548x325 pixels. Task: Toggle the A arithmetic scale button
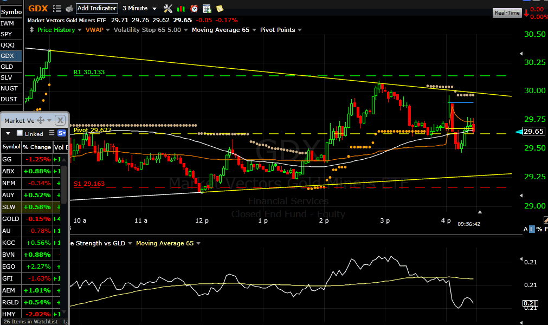pos(526,229)
